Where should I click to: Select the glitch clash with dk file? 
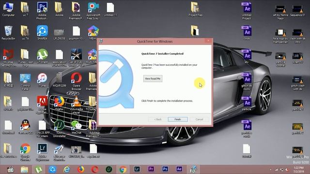pos(297,83)
